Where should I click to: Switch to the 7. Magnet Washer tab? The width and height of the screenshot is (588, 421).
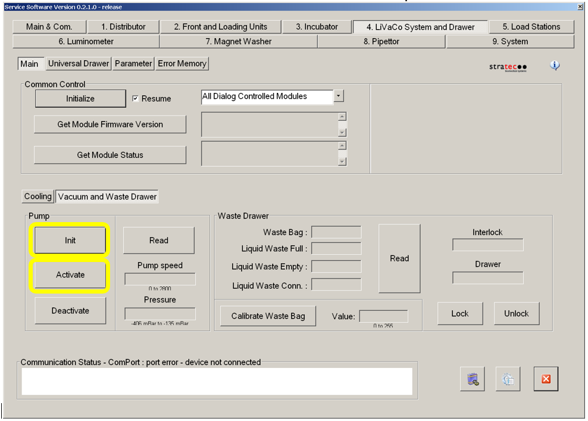click(x=238, y=42)
